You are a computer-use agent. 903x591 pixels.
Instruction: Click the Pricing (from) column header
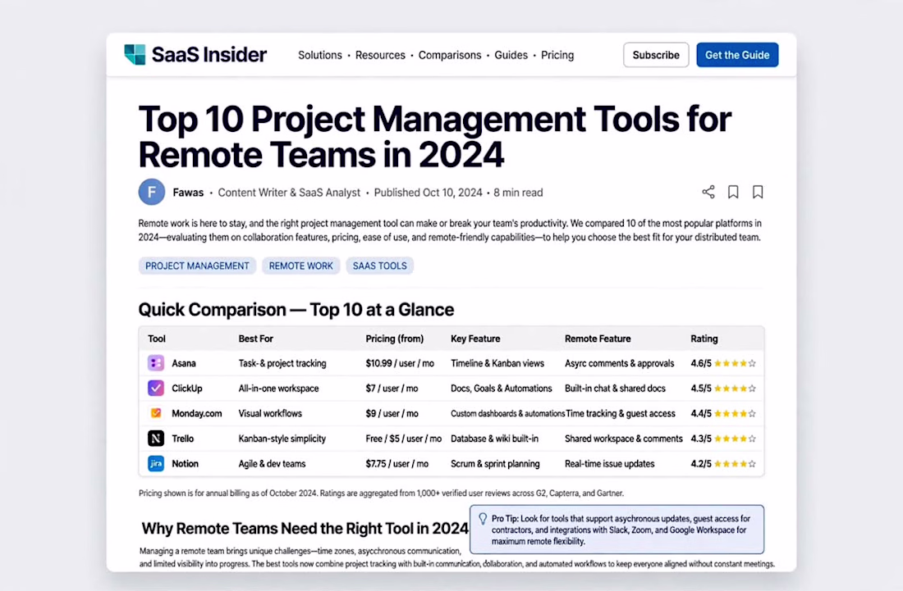coord(395,339)
